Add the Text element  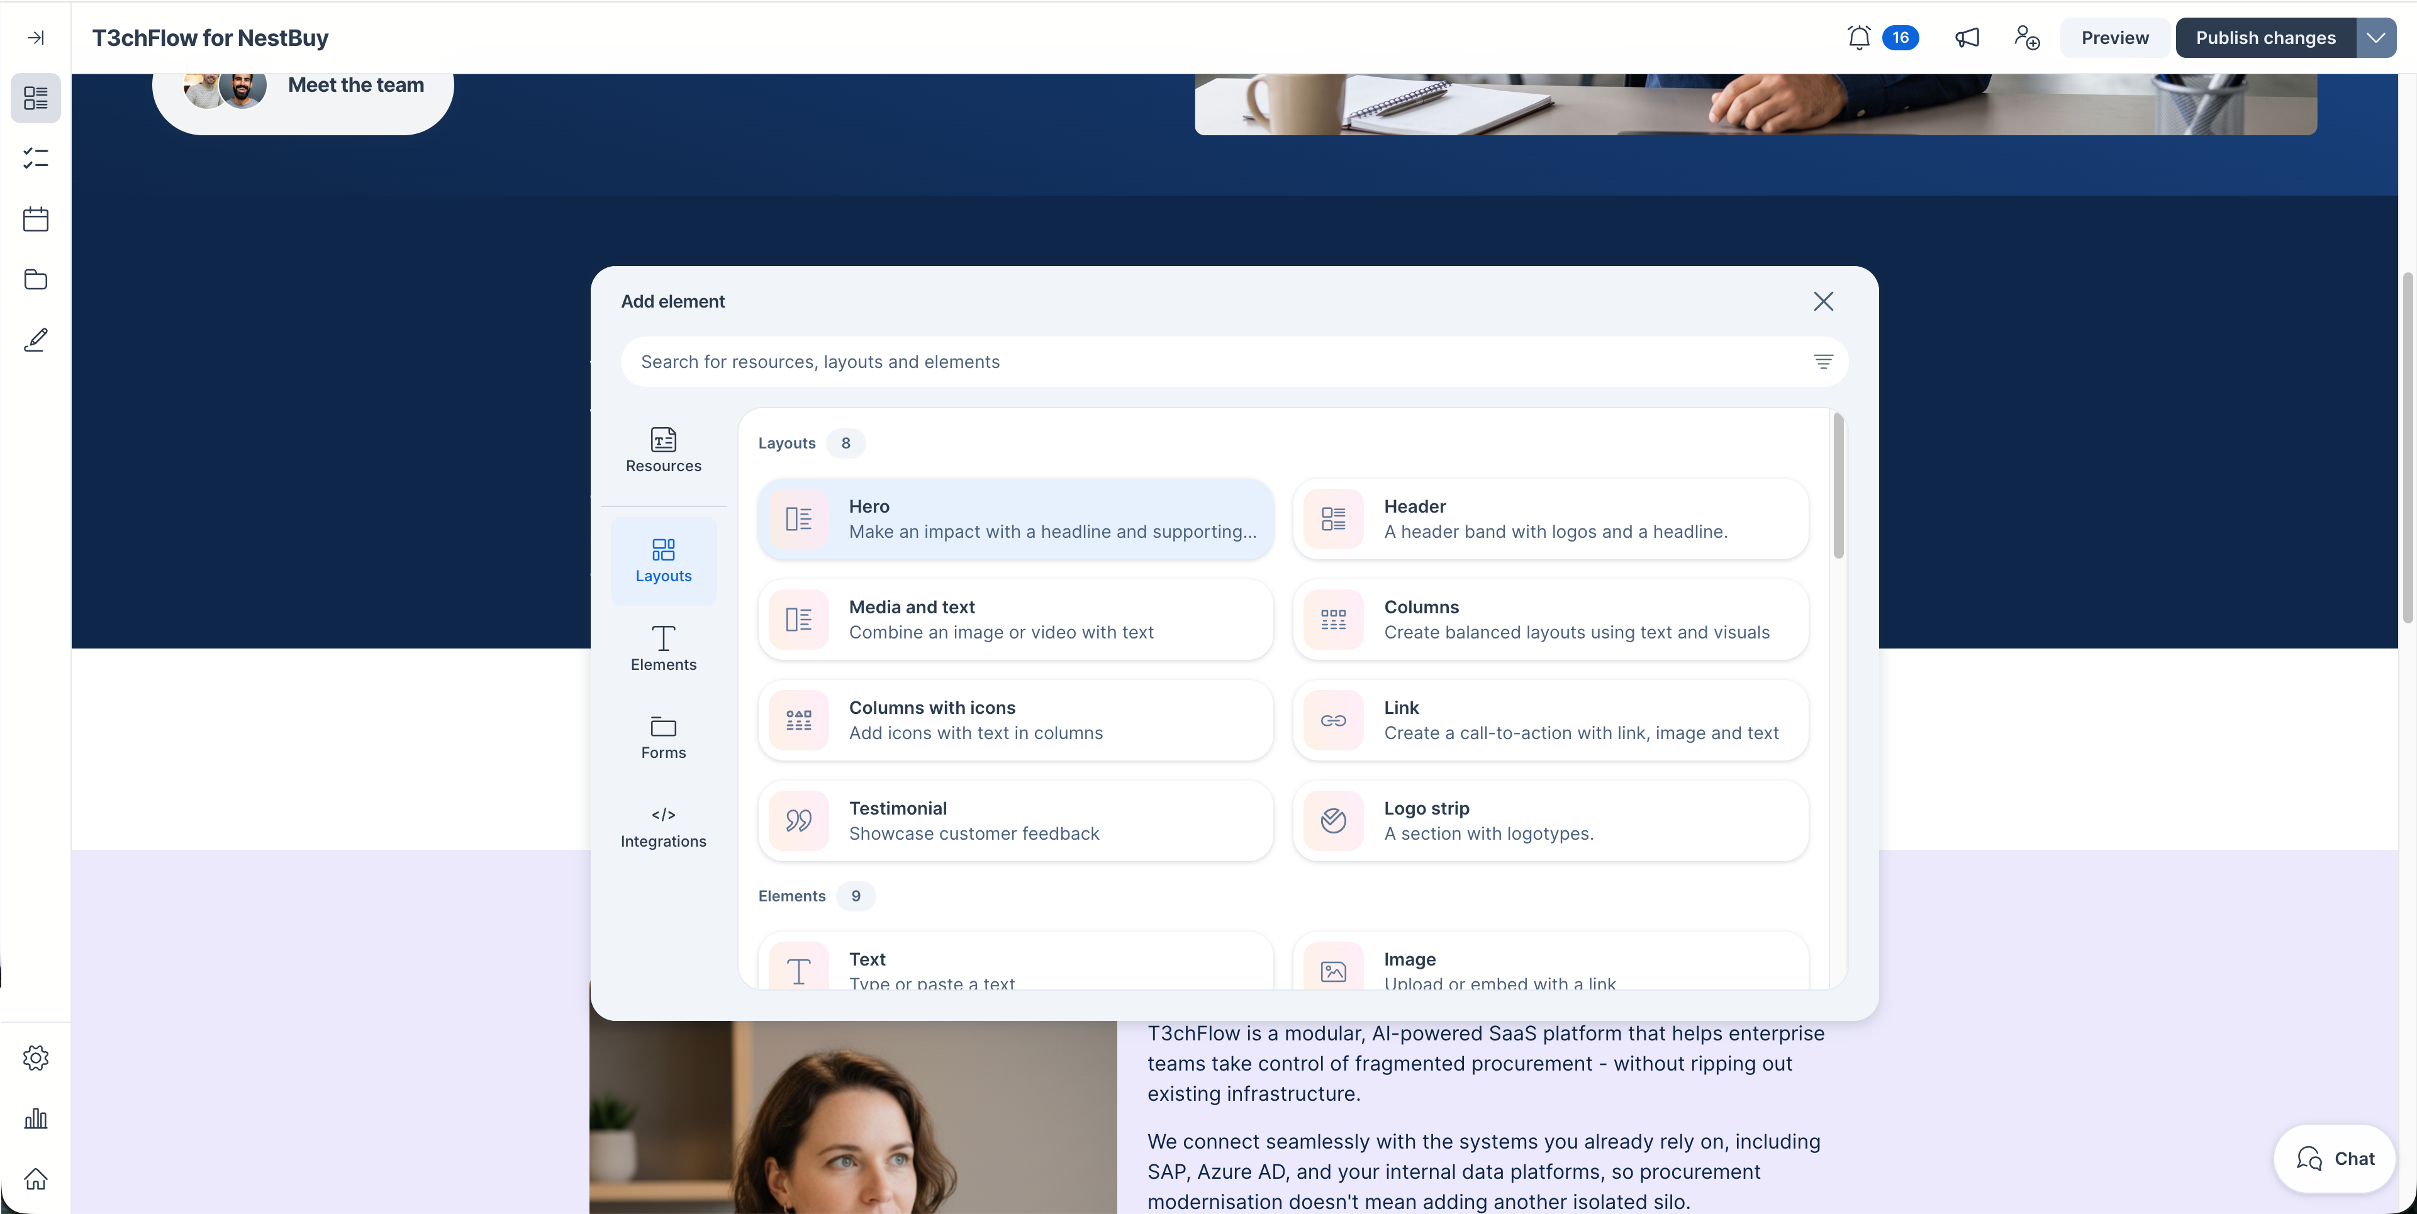(1015, 961)
